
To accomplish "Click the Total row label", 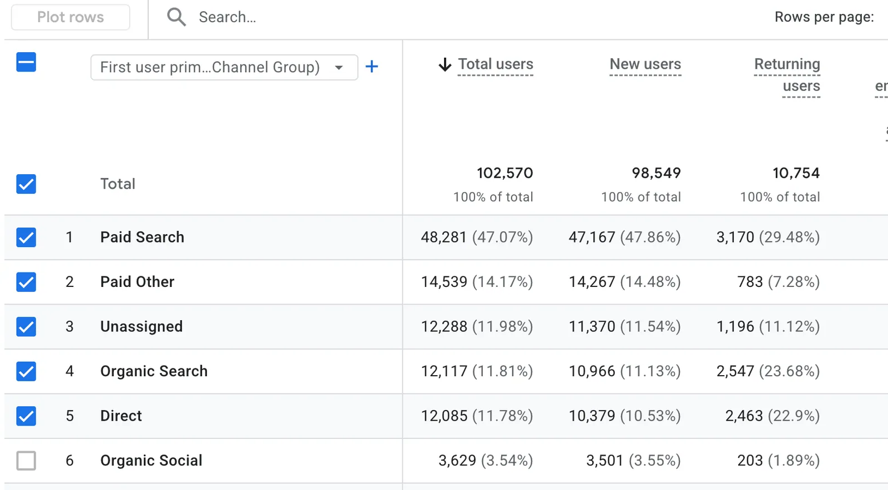I will point(118,184).
